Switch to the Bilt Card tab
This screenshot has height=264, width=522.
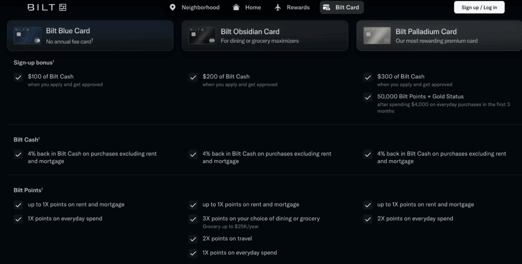tap(347, 7)
